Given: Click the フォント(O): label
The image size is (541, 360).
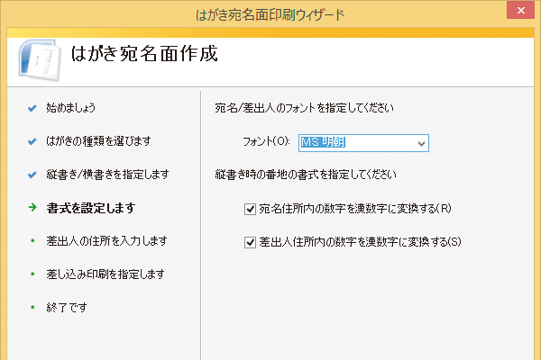Looking at the screenshot, I should point(266,141).
